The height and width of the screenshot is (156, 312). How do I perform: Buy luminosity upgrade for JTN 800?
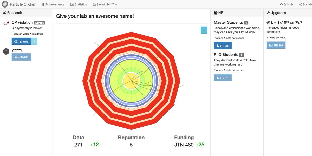(276, 45)
